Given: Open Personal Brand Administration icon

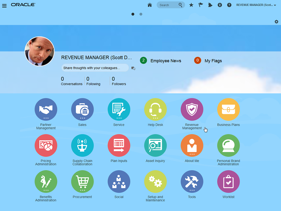Looking at the screenshot, I should click(x=229, y=146).
